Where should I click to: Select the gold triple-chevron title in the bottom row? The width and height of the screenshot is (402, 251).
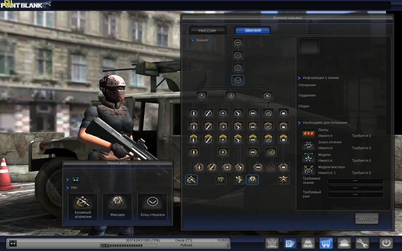[x=284, y=180]
